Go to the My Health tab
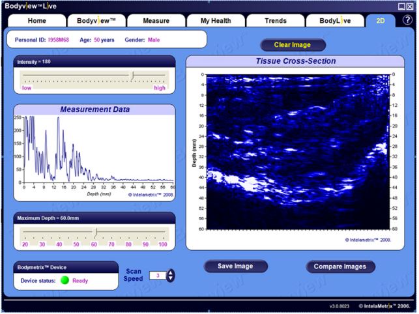 (216, 21)
